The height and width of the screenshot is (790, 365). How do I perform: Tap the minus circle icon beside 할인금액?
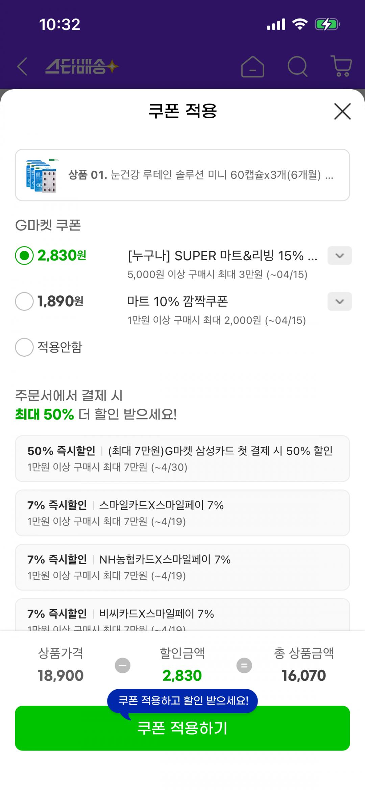(x=122, y=665)
